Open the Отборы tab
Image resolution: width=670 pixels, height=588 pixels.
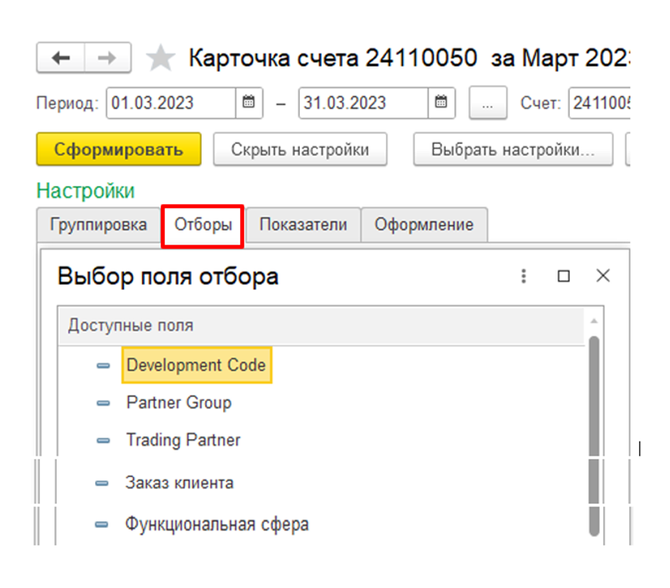(x=202, y=225)
